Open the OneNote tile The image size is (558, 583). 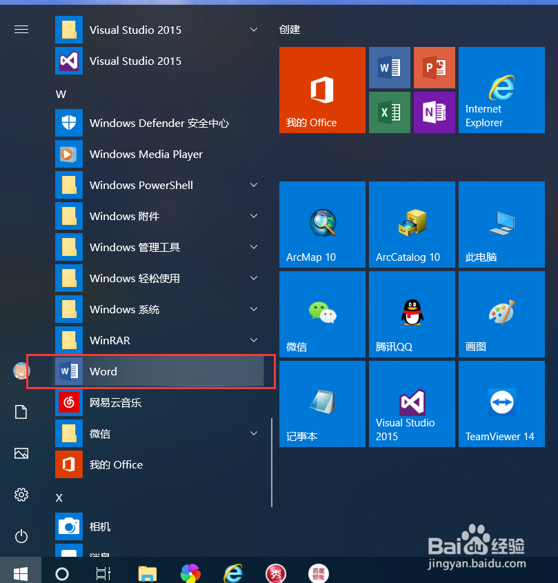coord(435,112)
